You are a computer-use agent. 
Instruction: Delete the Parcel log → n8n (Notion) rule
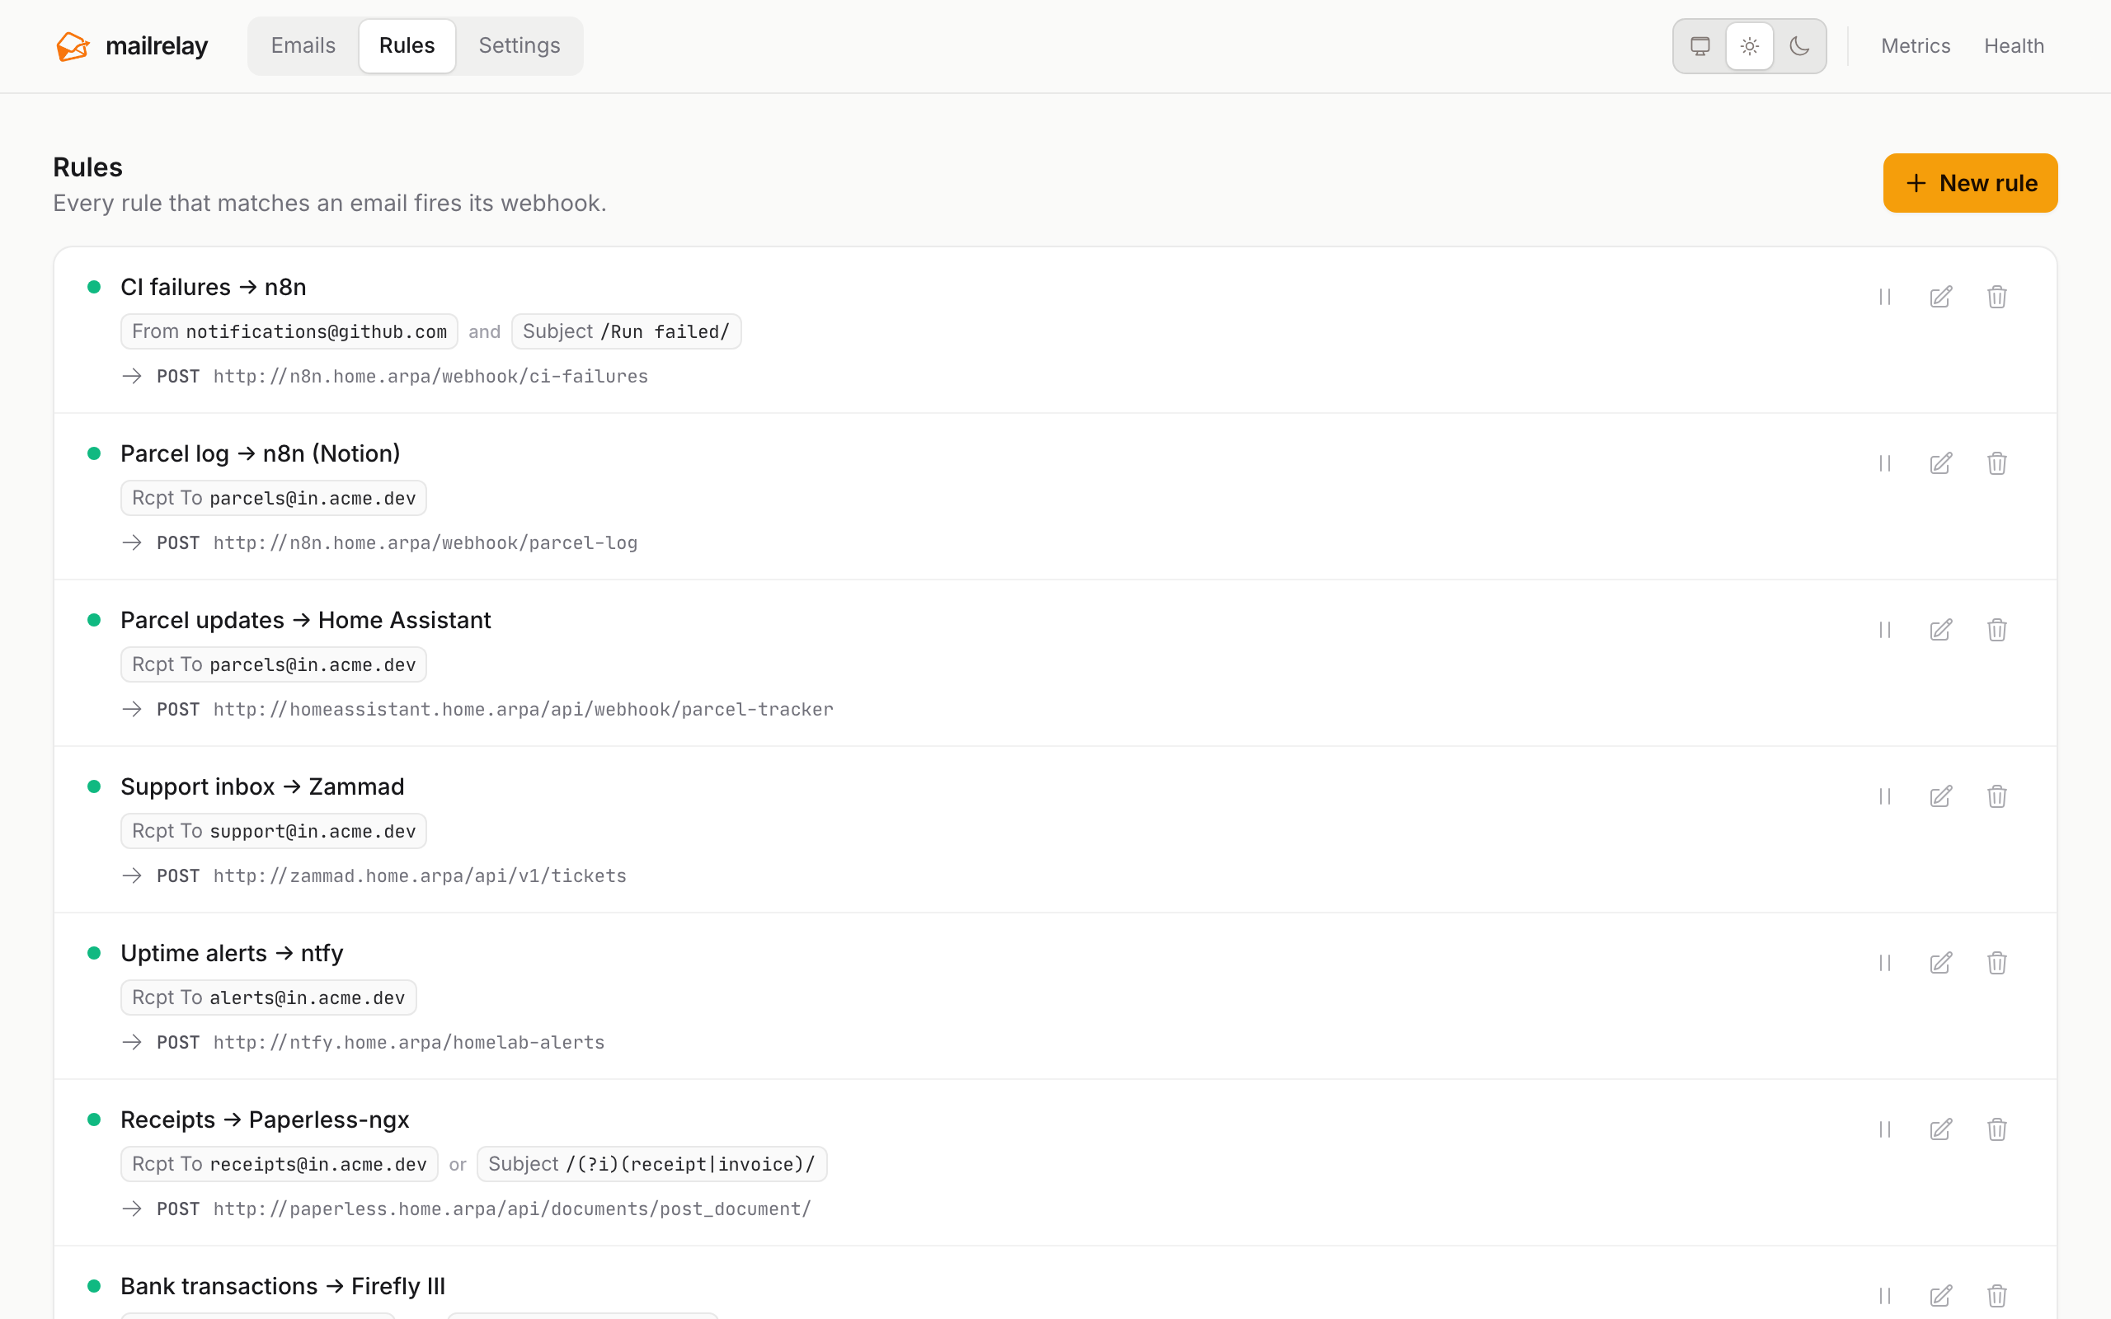click(1996, 463)
